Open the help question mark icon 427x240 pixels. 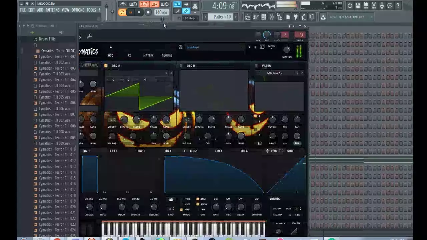[398, 6]
